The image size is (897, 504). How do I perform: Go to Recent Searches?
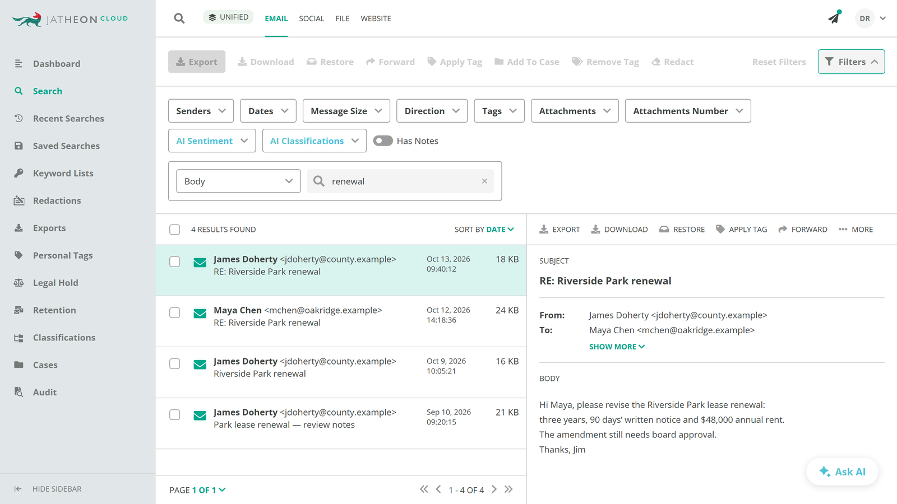coord(68,119)
